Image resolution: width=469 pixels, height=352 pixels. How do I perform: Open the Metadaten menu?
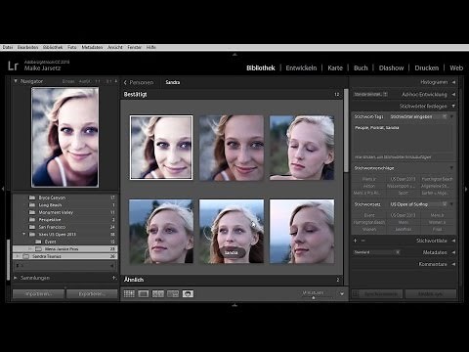coord(92,47)
